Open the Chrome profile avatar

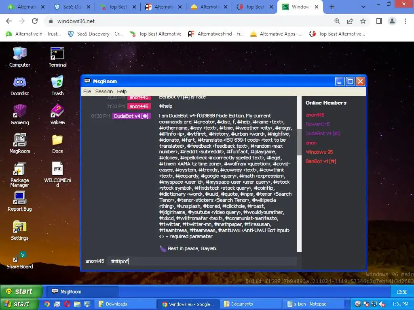392,21
